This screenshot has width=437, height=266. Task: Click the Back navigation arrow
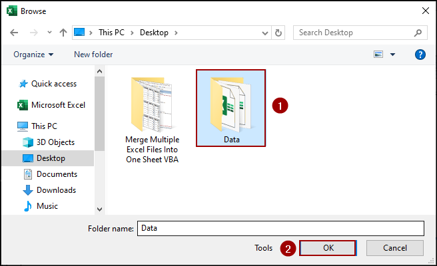click(14, 33)
